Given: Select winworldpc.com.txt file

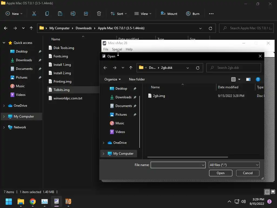Looking at the screenshot, I should coord(68,98).
